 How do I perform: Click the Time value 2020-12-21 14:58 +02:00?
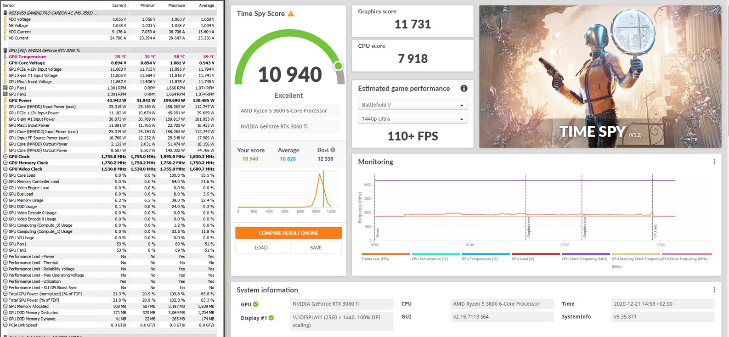pos(662,304)
